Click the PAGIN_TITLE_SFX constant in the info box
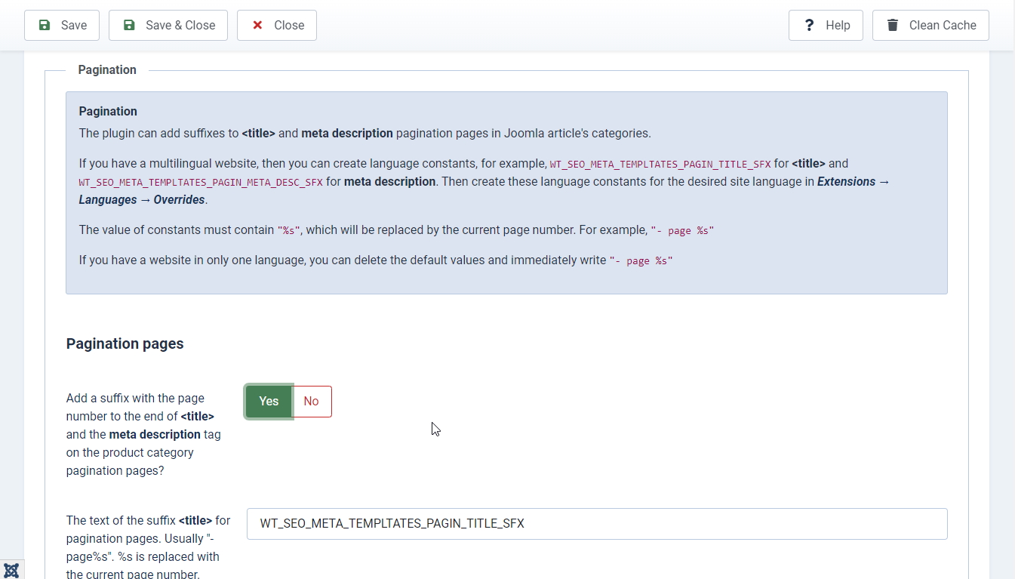Image resolution: width=1015 pixels, height=579 pixels. pyautogui.click(x=660, y=164)
